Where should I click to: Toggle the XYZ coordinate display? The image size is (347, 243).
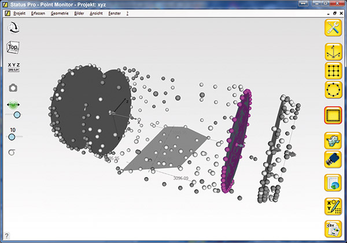13,67
